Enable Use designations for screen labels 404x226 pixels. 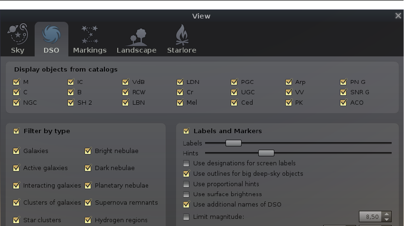186,163
